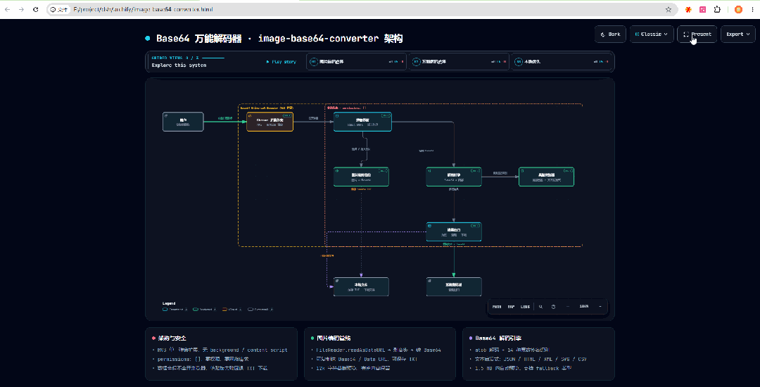Reload the page with refresh icon
This screenshot has width=760, height=387.
(35, 9)
